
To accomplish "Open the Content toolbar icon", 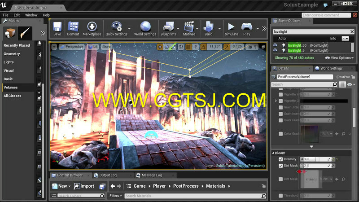I will pos(73,26).
